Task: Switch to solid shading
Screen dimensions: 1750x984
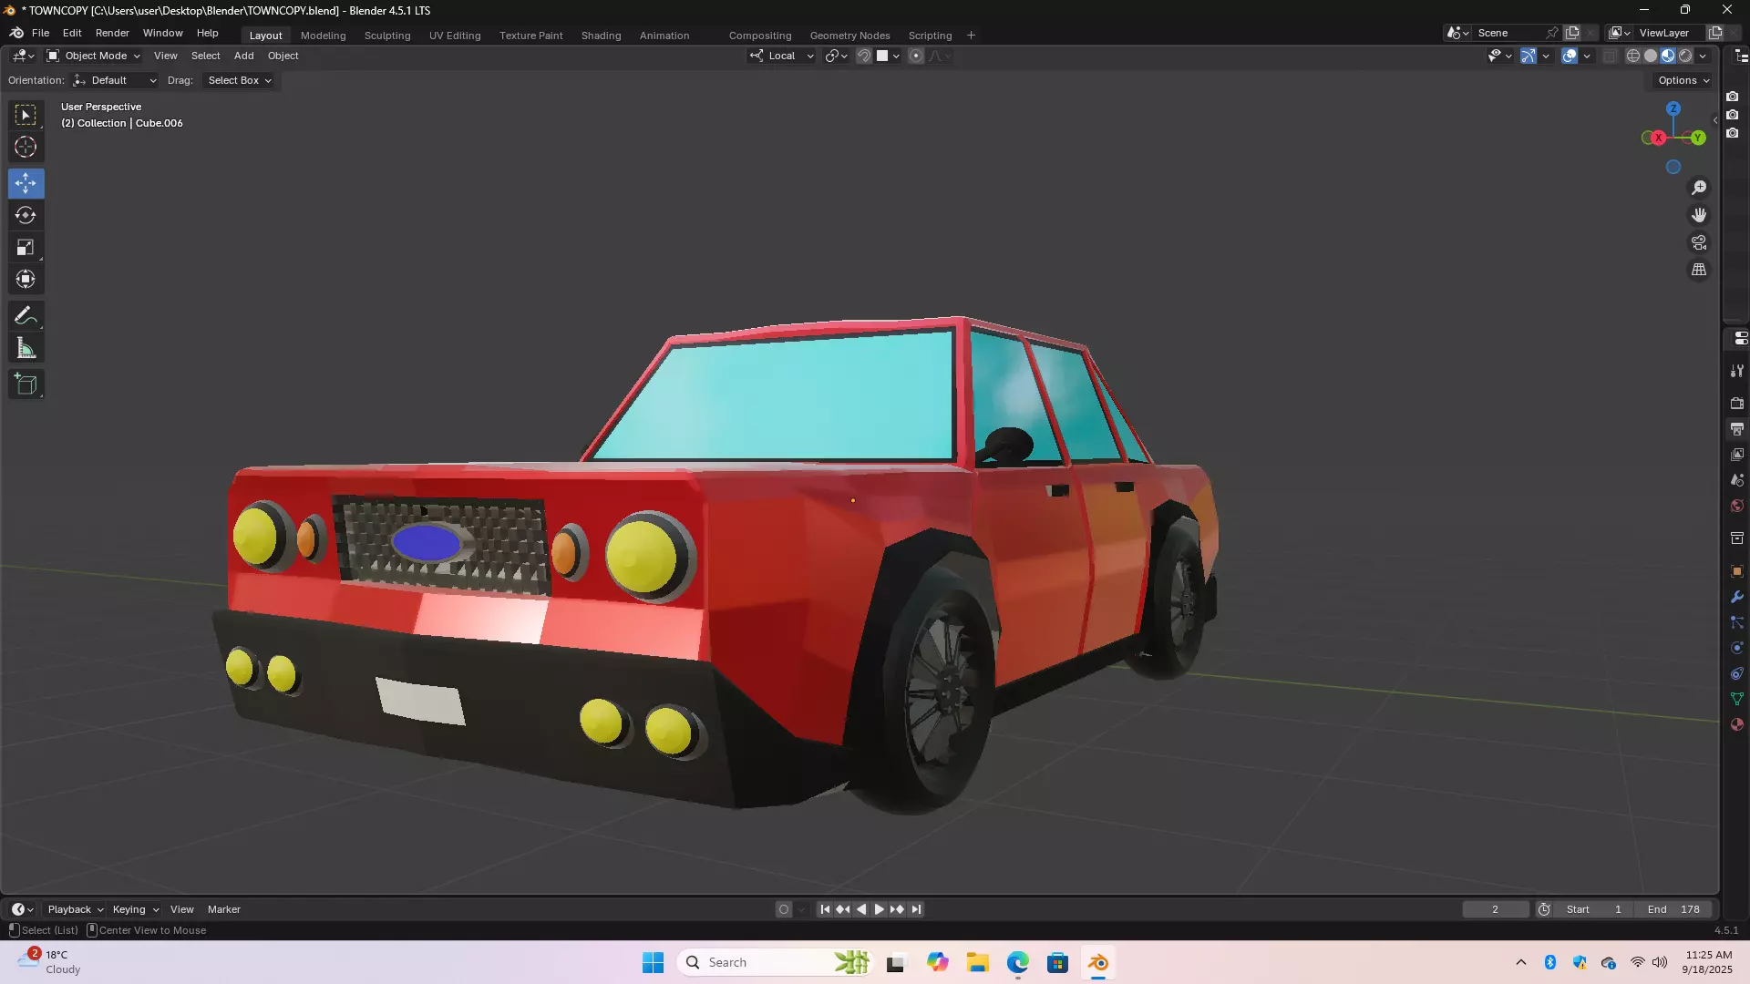Action: click(x=1651, y=56)
